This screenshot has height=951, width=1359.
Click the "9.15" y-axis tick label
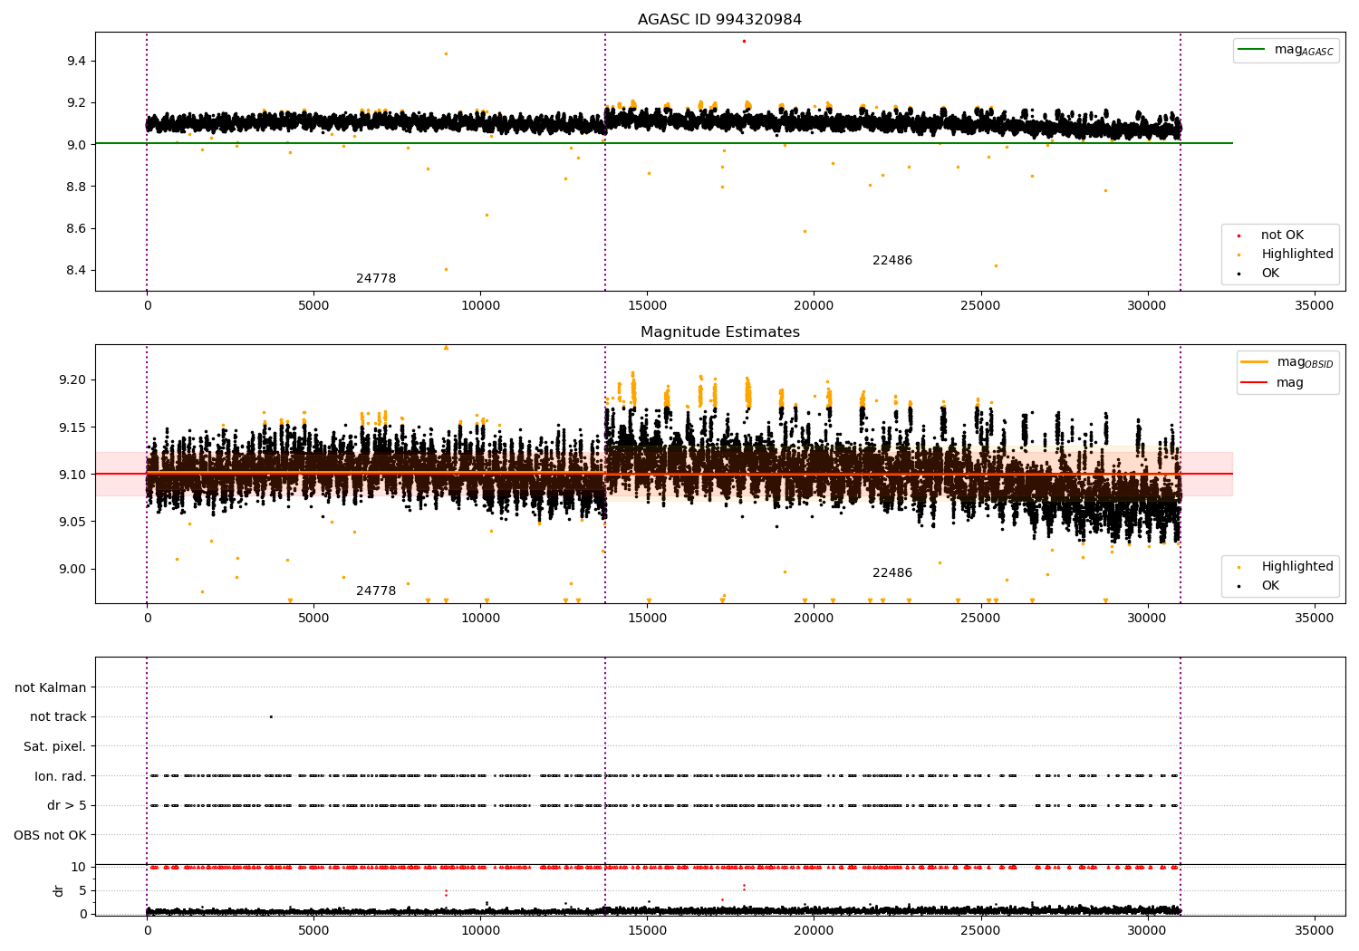(72, 427)
